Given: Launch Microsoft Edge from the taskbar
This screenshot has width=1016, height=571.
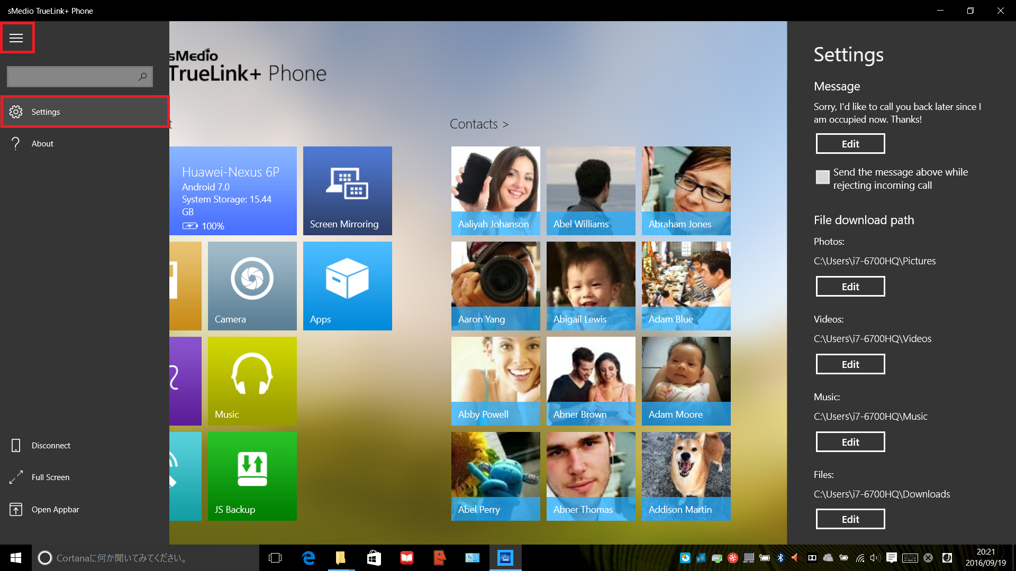Looking at the screenshot, I should pyautogui.click(x=309, y=558).
